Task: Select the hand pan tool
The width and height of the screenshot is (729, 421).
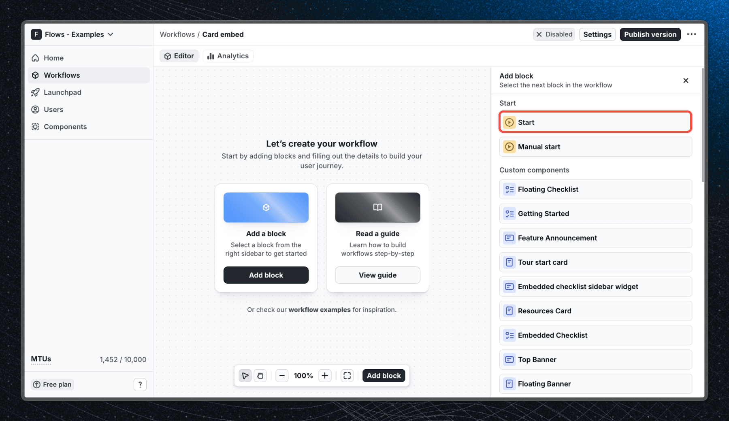Action: (260, 376)
